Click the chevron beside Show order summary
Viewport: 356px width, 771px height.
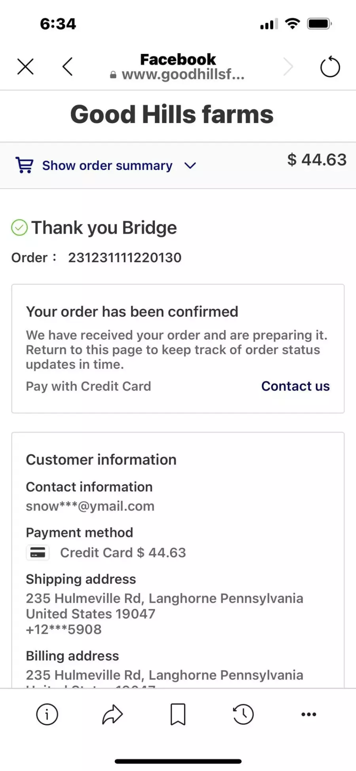[190, 166]
